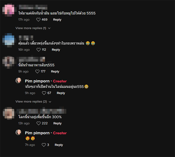Open the blue blurred avatar of second commenter
This screenshot has height=157, width=175.
point(8,40)
